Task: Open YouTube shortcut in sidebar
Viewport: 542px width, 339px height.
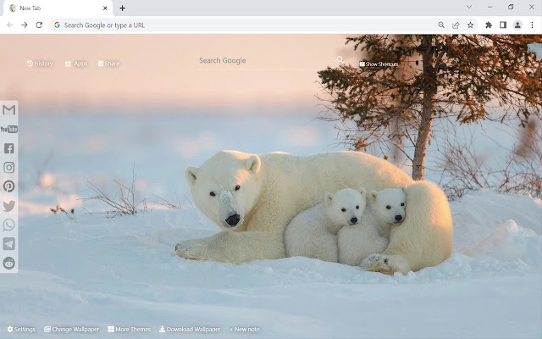Action: pos(9,130)
